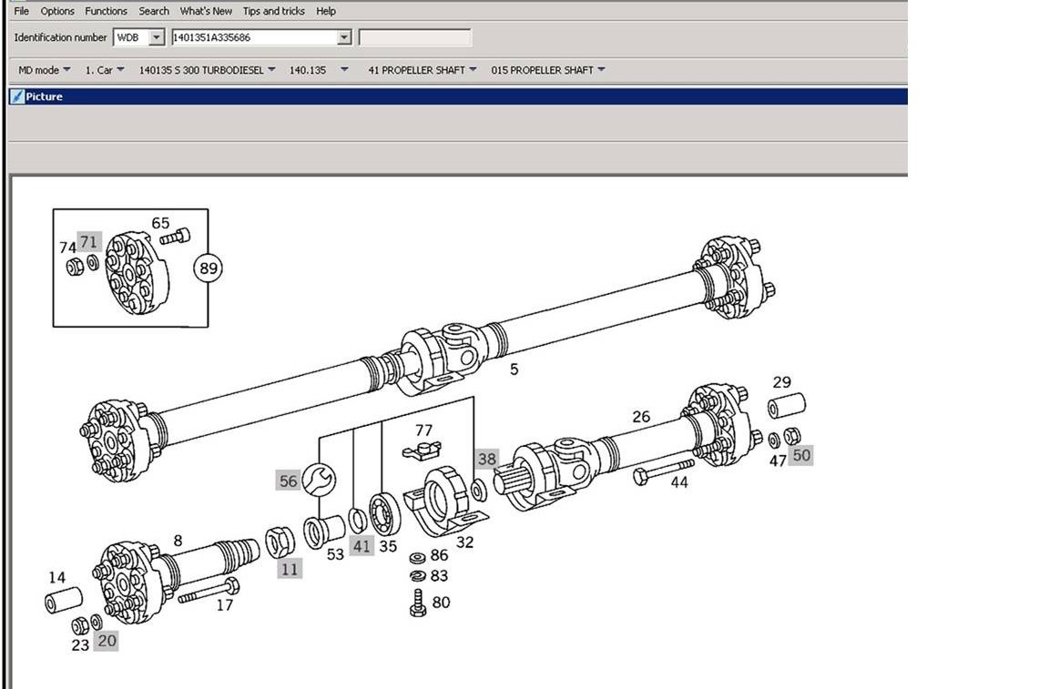Image resolution: width=1049 pixels, height=689 pixels.
Task: Open 140135 S 300 TURBODIESEL dropdown
Action: tap(207, 69)
